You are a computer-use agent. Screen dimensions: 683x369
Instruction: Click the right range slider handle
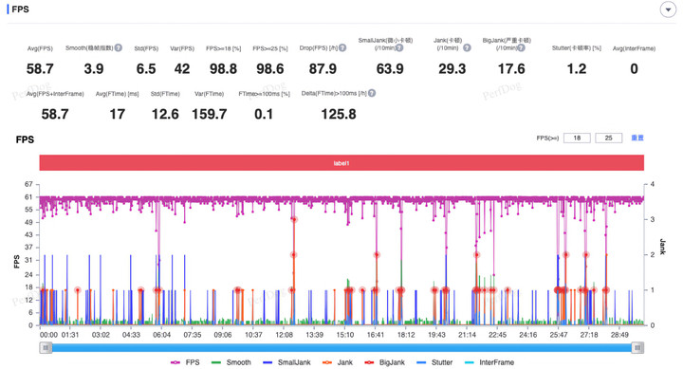tap(637, 347)
